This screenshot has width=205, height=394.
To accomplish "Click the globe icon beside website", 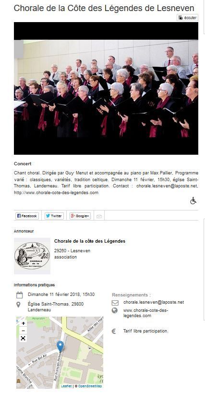I will tap(115, 310).
